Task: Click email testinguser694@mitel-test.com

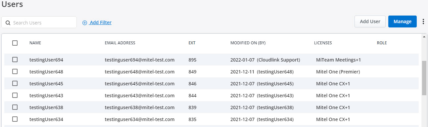Action: pos(139,60)
